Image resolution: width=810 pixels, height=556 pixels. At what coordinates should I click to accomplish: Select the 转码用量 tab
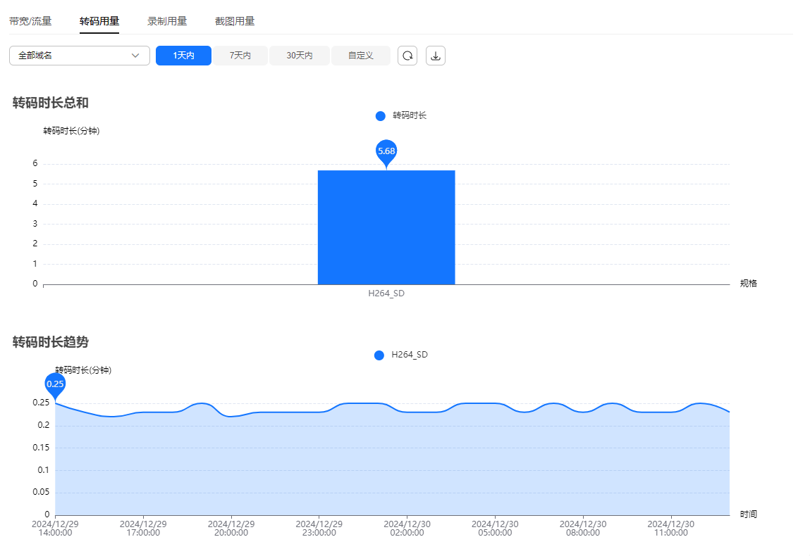click(x=99, y=21)
